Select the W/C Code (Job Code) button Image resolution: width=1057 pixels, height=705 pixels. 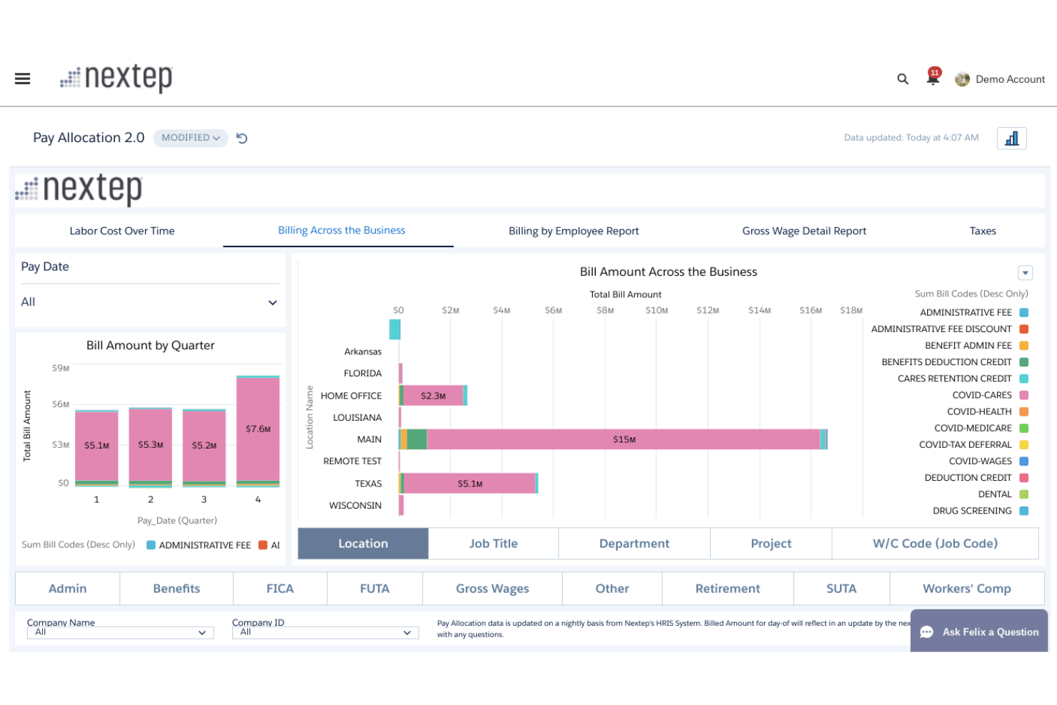click(x=935, y=544)
